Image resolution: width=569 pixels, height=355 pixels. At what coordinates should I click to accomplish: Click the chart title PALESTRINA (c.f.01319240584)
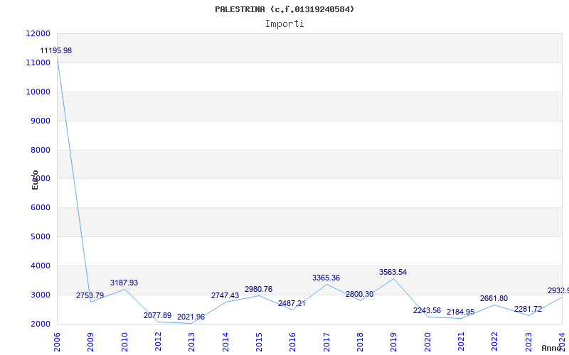pos(284,9)
